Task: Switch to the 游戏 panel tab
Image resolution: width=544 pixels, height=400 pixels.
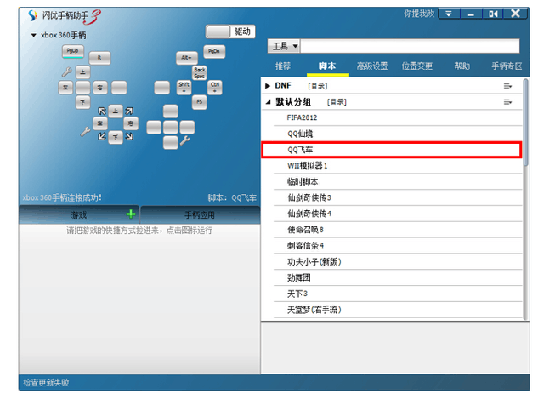Action: tap(79, 215)
